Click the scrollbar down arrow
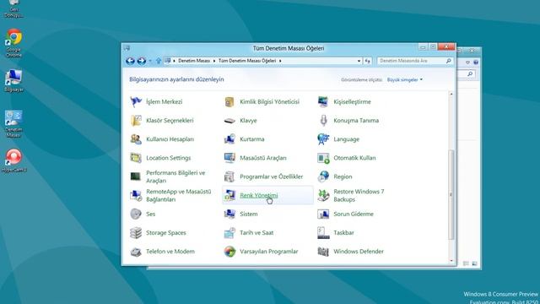The height and width of the screenshot is (304, 540). tap(451, 261)
